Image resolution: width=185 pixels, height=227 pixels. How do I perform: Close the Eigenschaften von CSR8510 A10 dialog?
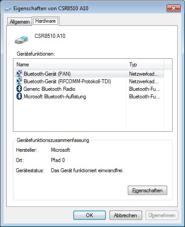[x=173, y=8]
